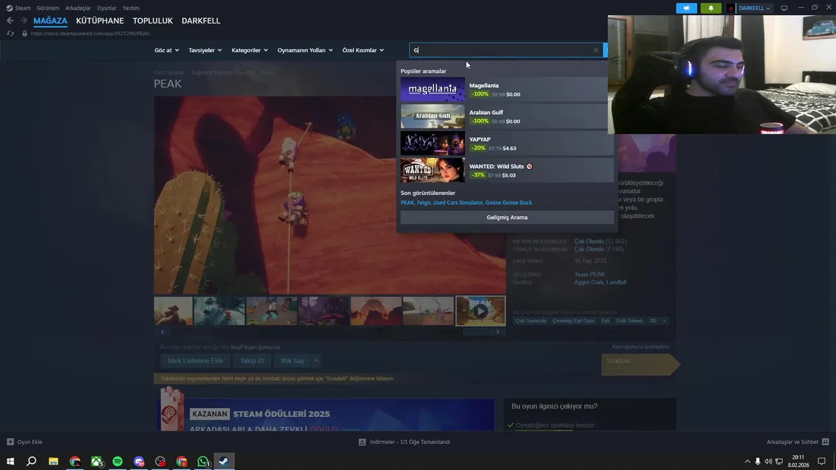The image size is (836, 470).
Task: Open Xbox app from the taskbar
Action: [96, 462]
